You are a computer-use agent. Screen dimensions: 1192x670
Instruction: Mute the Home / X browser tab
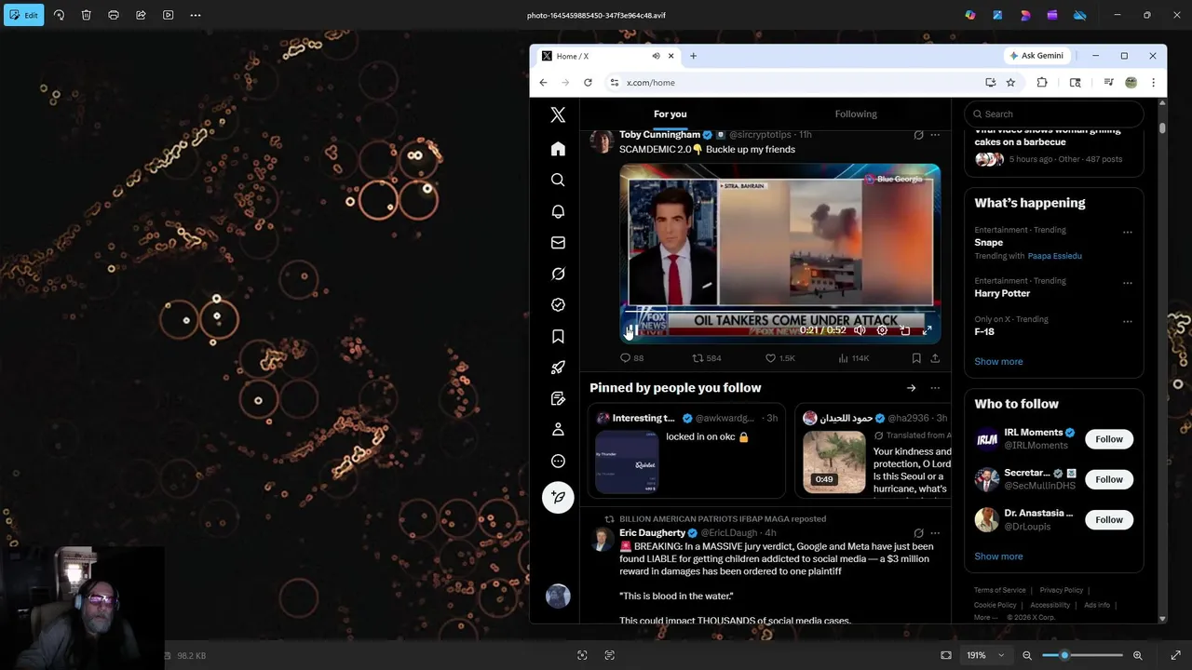pos(656,56)
